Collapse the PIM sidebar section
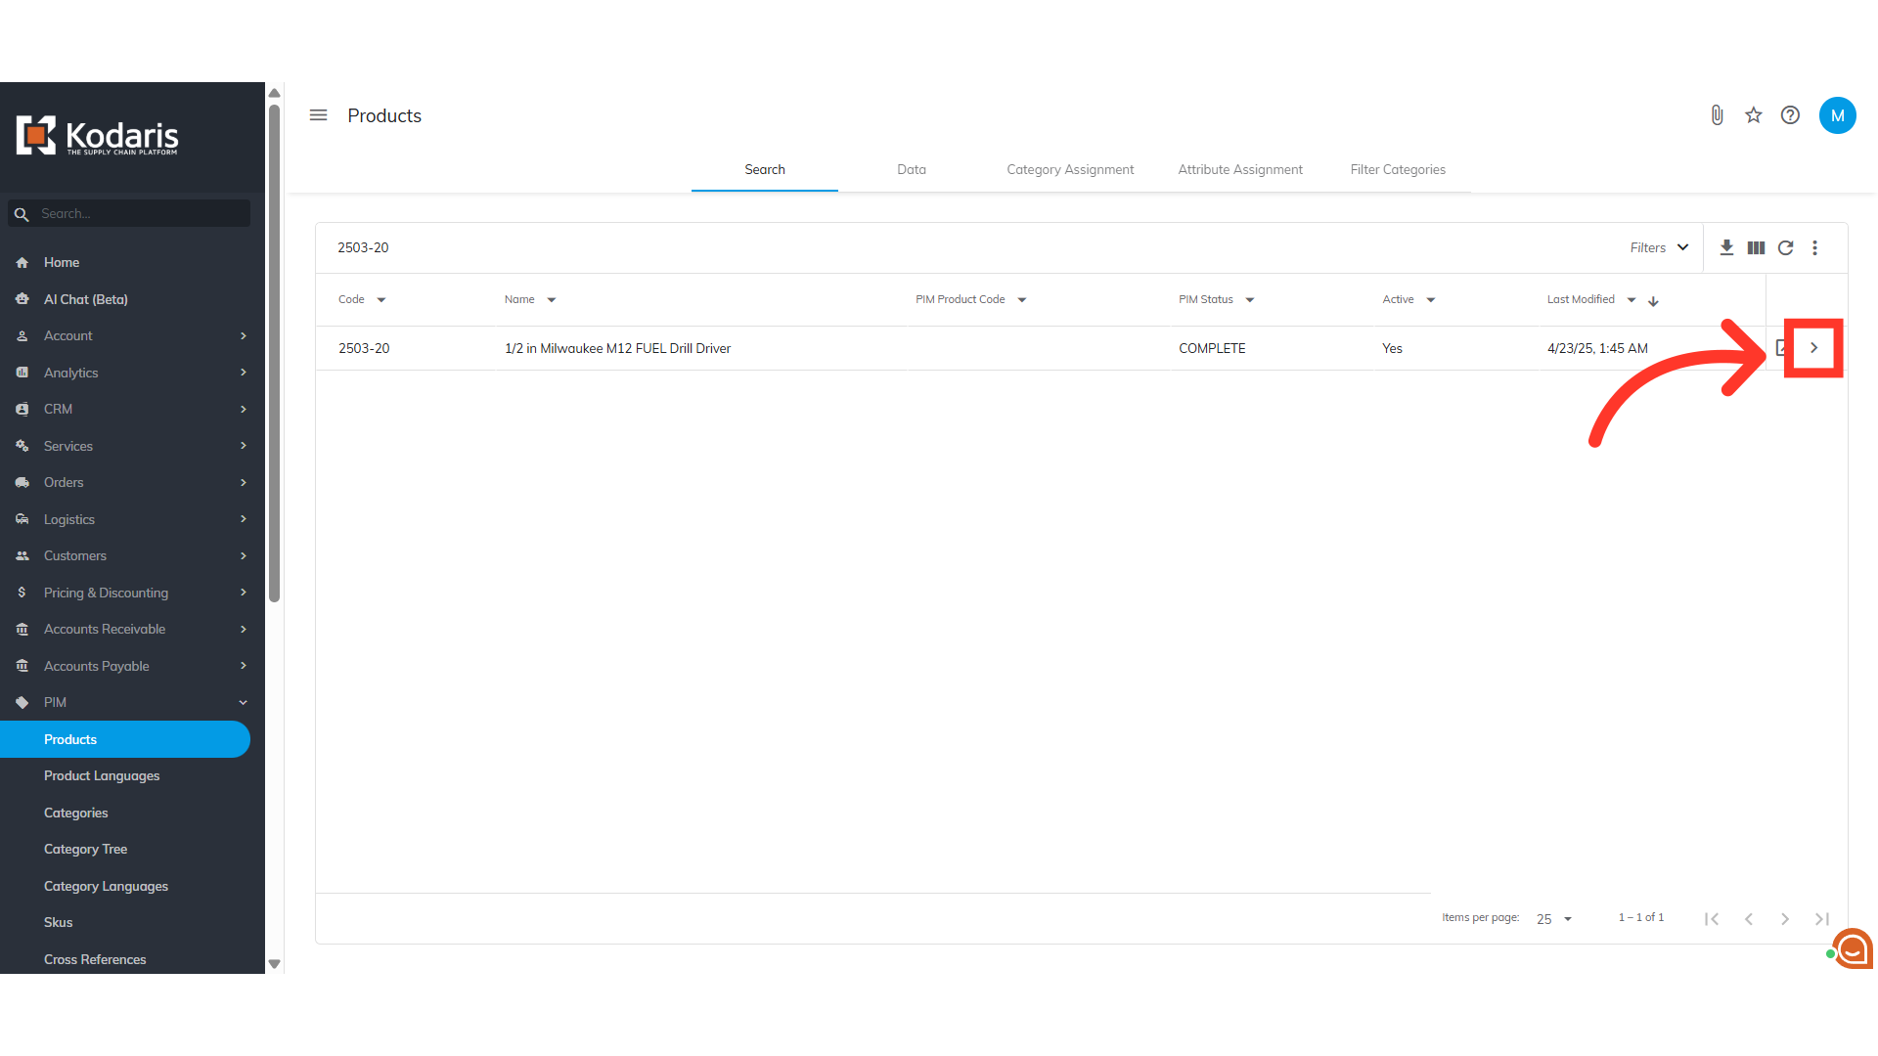 [x=243, y=702]
